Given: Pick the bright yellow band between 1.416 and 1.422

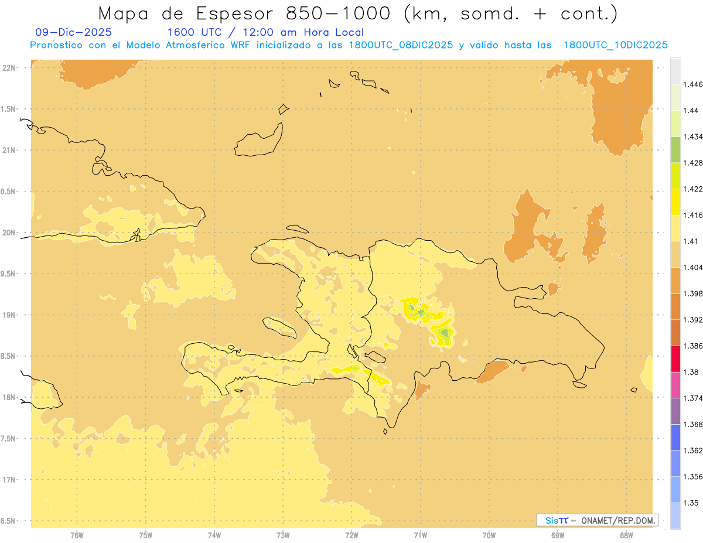Looking at the screenshot, I should tap(675, 202).
